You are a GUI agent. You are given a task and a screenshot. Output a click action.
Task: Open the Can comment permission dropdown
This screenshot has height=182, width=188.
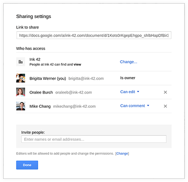(135, 105)
